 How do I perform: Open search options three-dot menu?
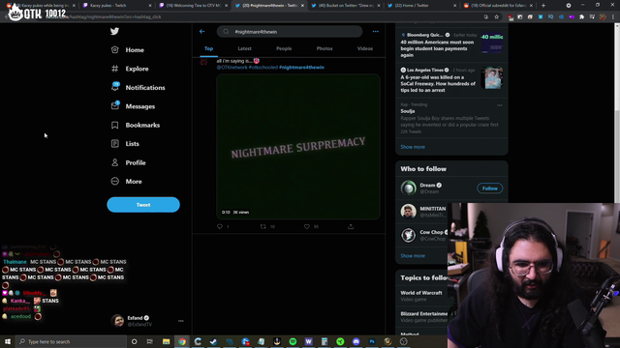(x=375, y=32)
